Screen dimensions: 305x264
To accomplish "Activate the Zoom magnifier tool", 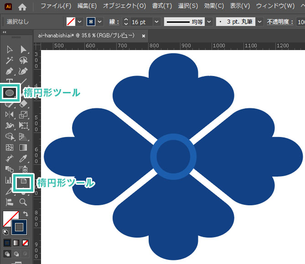I will click(23, 202).
